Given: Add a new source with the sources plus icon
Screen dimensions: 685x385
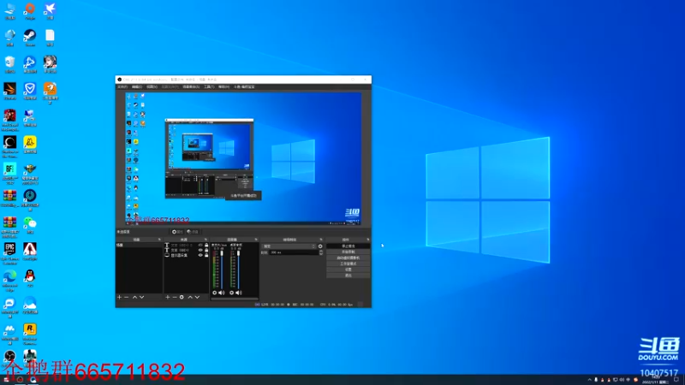Looking at the screenshot, I should [167, 297].
